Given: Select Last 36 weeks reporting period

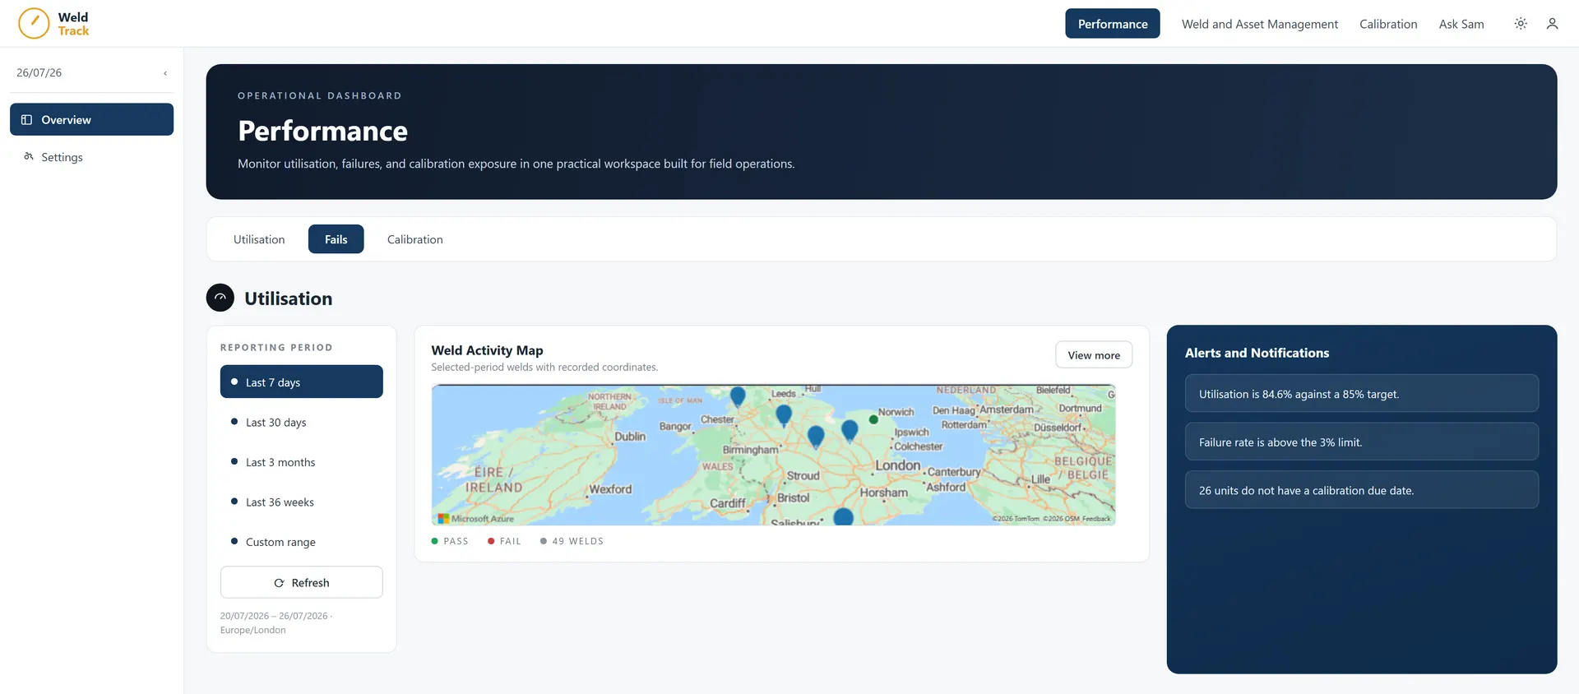Looking at the screenshot, I should 301,502.
